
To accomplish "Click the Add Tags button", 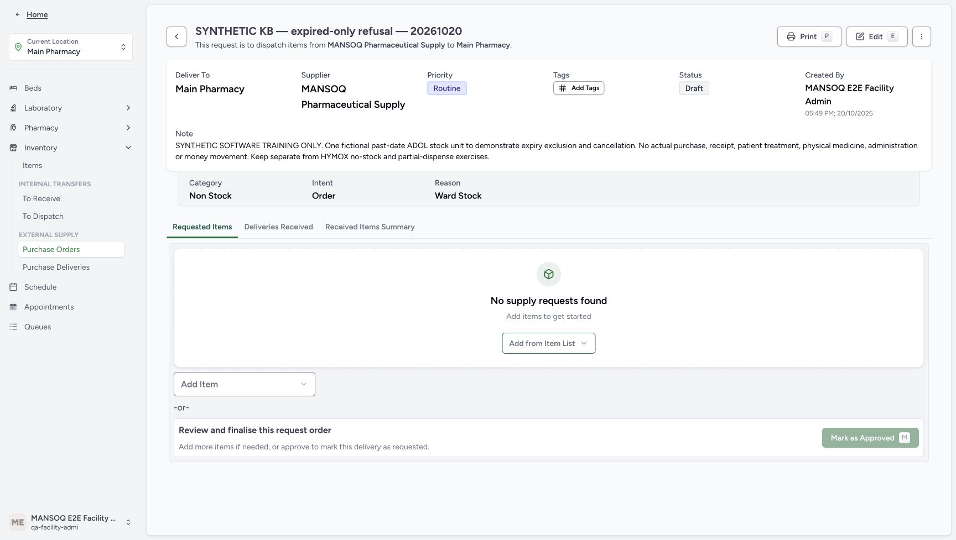I will (579, 88).
